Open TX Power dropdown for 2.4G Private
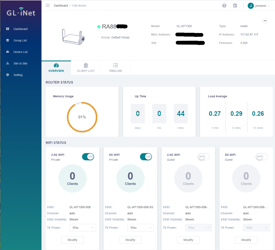Image resolution: width=275 pixels, height=250 pixels. (x=82, y=228)
